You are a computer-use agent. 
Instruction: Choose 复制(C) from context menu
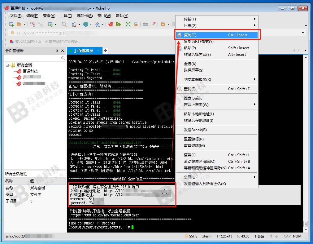click(217, 35)
